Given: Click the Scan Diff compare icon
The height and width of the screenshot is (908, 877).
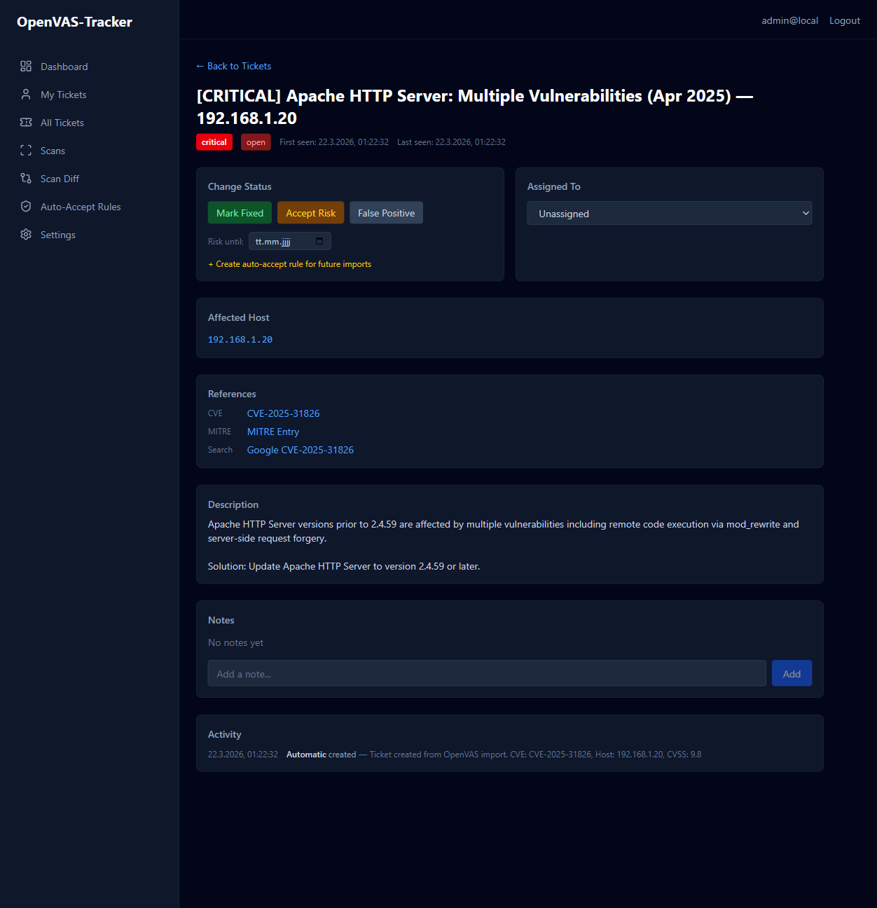Looking at the screenshot, I should coord(26,178).
